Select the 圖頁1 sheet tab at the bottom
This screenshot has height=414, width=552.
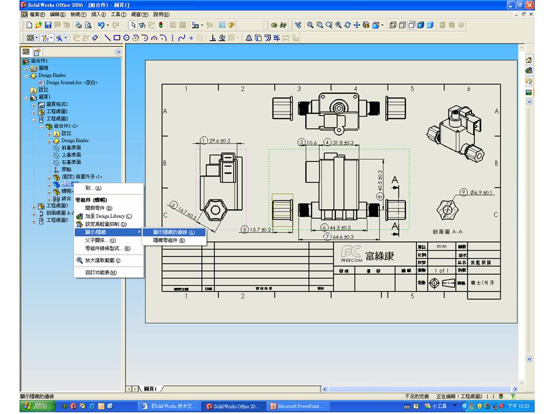(x=150, y=389)
